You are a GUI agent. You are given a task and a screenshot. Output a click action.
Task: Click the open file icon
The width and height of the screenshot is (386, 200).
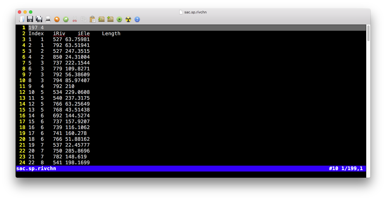click(x=21, y=19)
